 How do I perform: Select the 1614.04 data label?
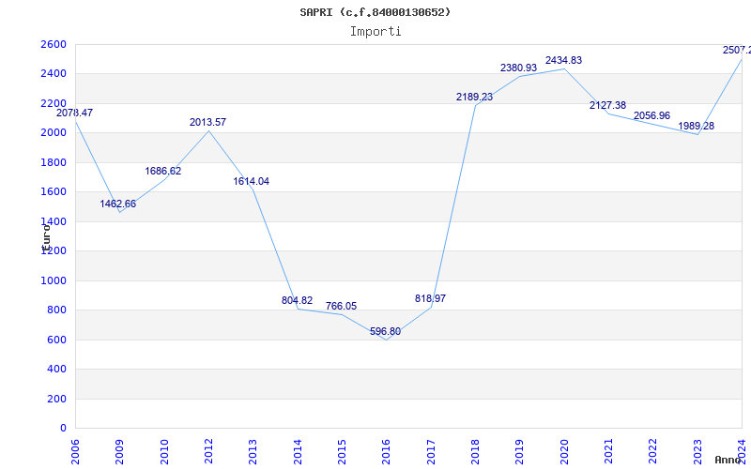[251, 181]
